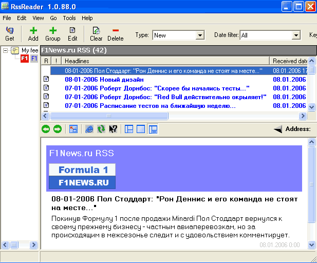Go forward with the green right arrow
The width and height of the screenshot is (317, 263).
point(58,129)
